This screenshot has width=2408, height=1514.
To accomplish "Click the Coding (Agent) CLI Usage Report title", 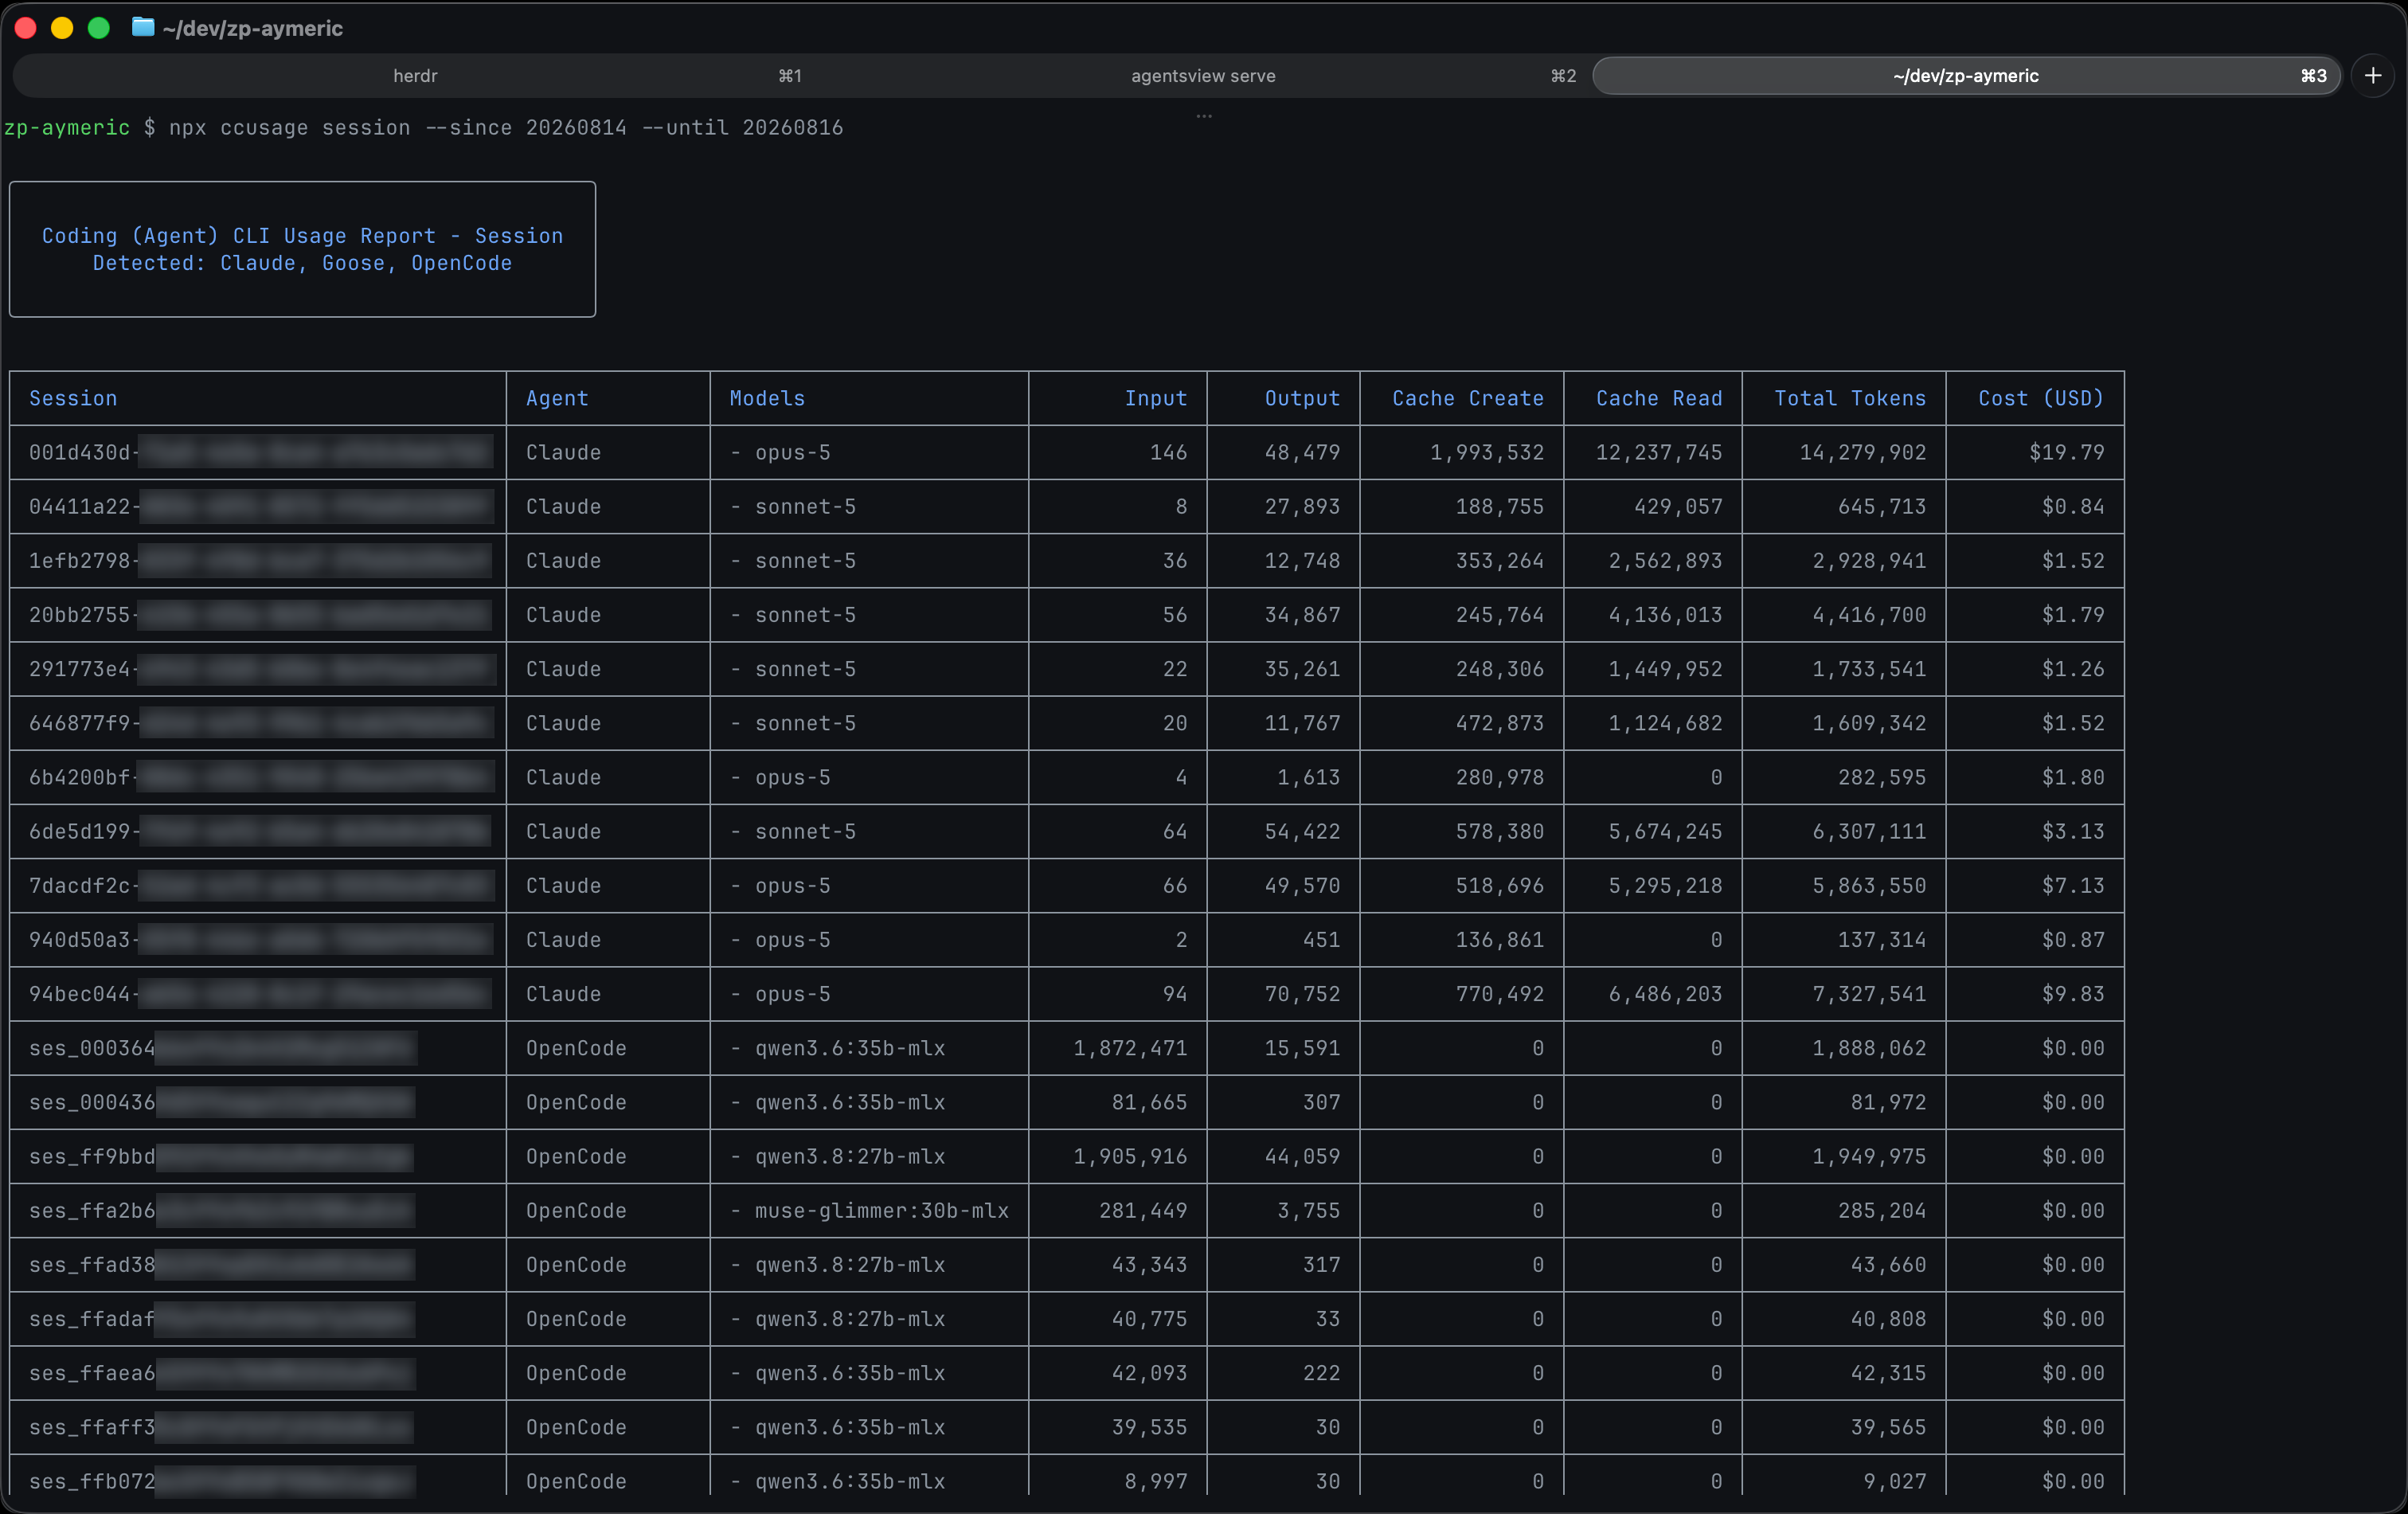I will point(302,236).
